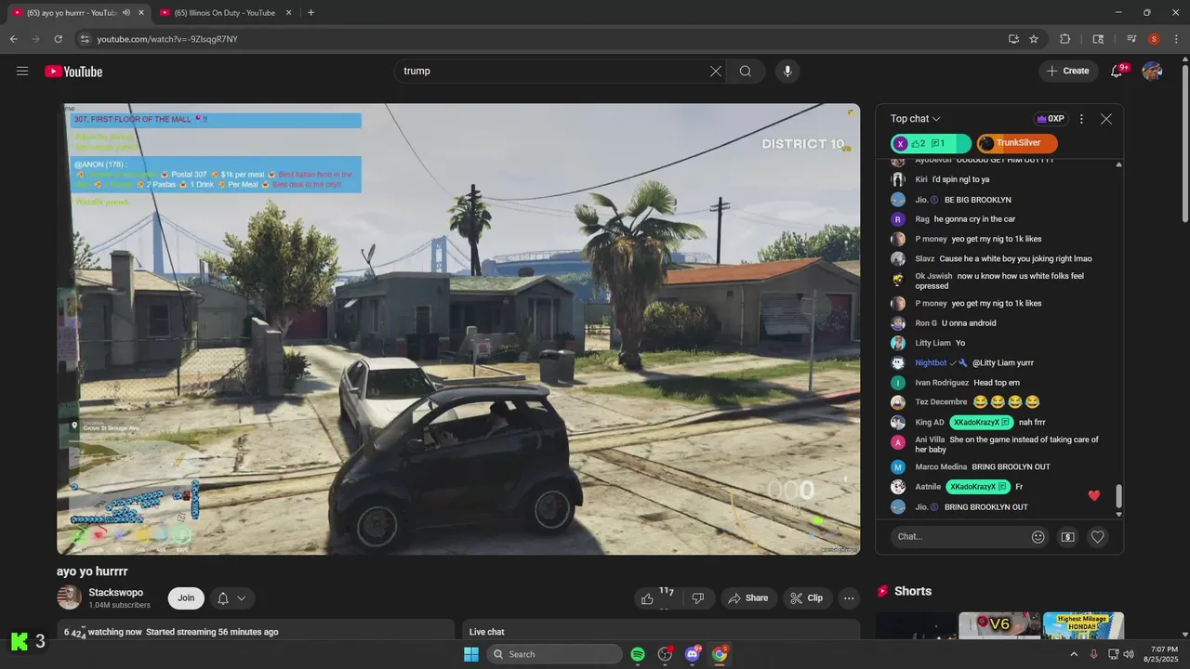The width and height of the screenshot is (1190, 669).
Task: Reload the browser page
Action: [58, 39]
